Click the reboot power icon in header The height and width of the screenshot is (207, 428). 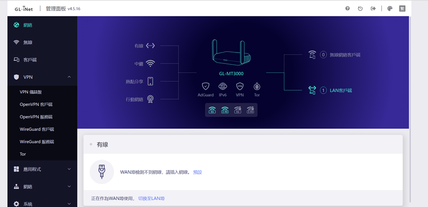pyautogui.click(x=360, y=8)
